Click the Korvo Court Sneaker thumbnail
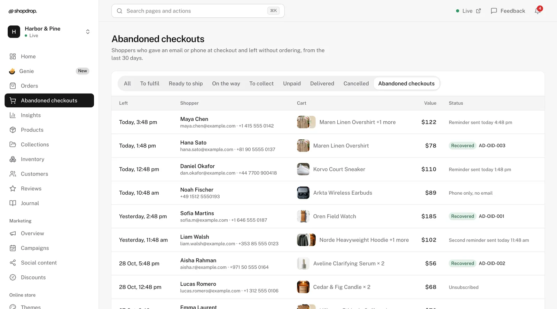This screenshot has width=557, height=309. pos(303,169)
